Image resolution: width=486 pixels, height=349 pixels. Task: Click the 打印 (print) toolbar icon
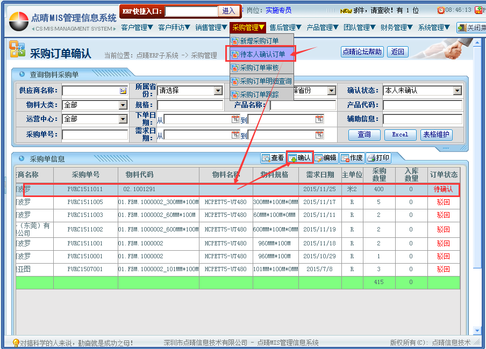point(378,158)
